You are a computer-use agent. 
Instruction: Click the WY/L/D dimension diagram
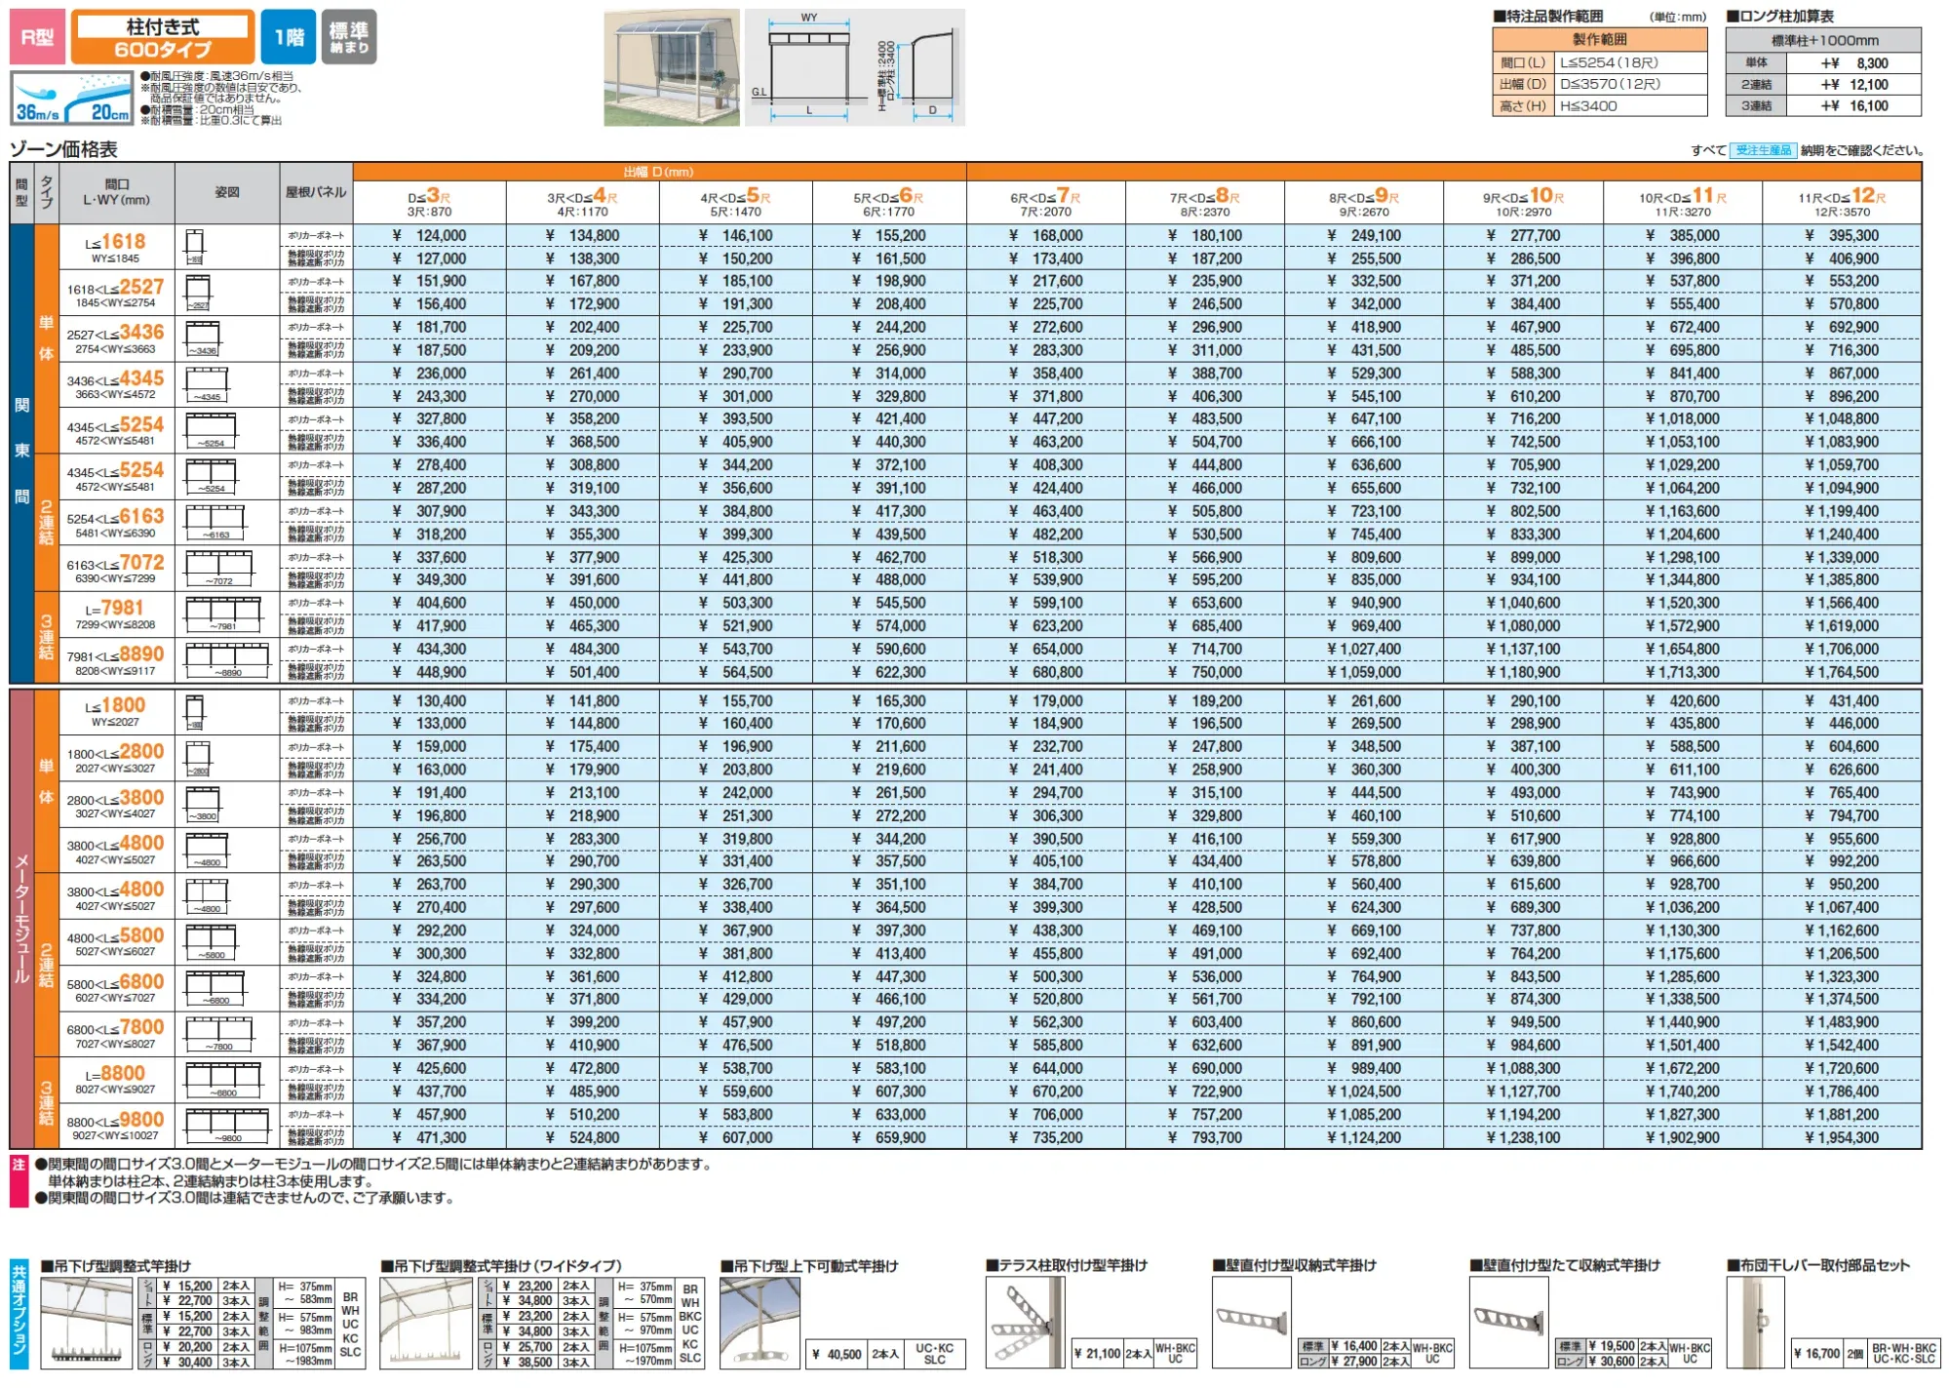pos(854,68)
